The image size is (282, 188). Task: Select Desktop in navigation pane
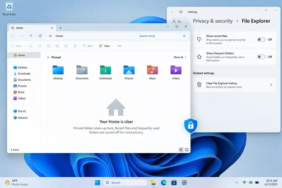pos(23,68)
